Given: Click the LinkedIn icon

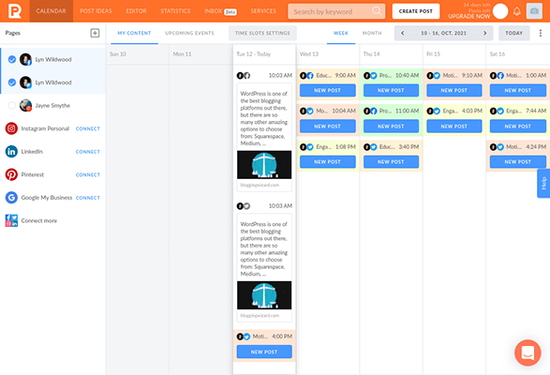Looking at the screenshot, I should click(11, 151).
